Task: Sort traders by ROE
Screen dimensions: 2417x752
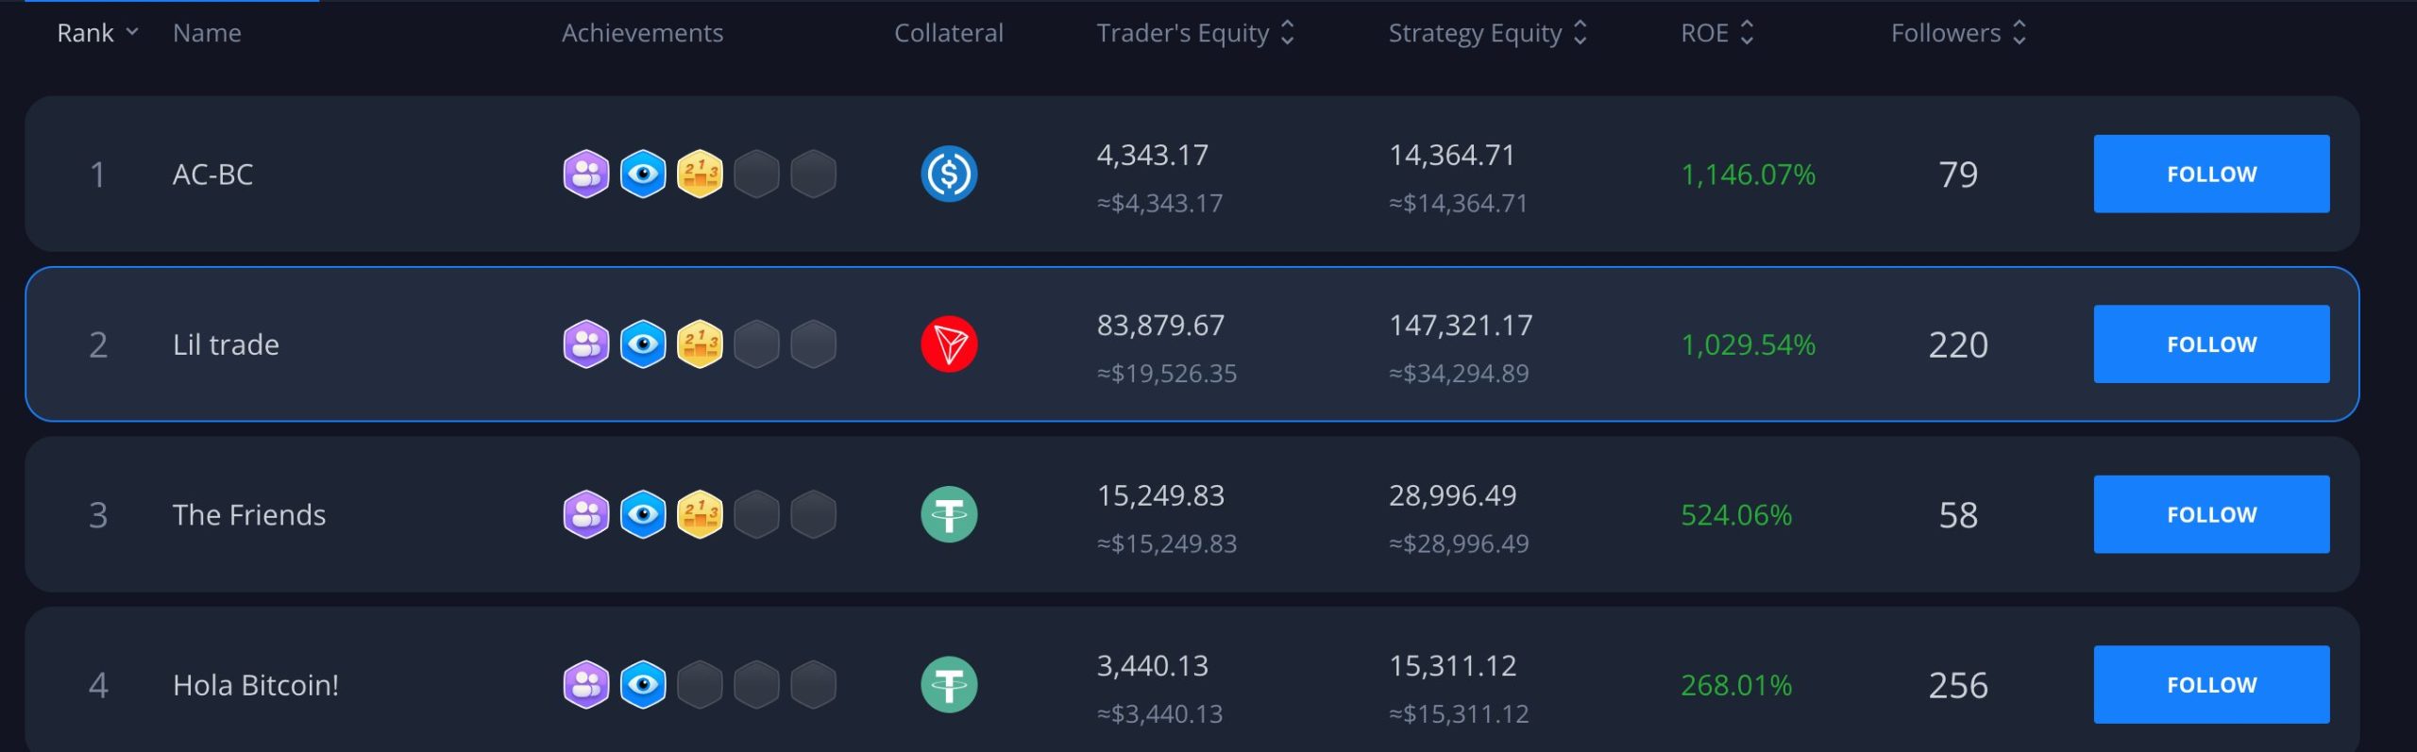Action: 1717,33
